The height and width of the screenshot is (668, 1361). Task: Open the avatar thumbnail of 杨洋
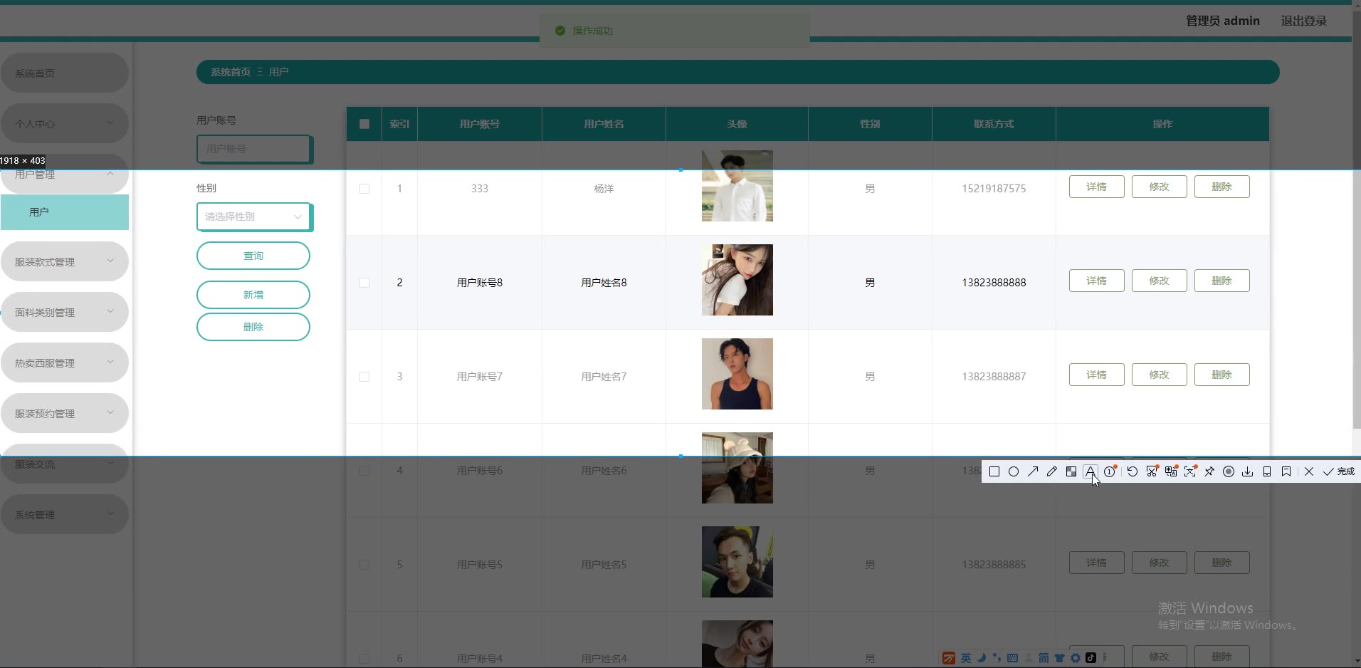point(737,186)
